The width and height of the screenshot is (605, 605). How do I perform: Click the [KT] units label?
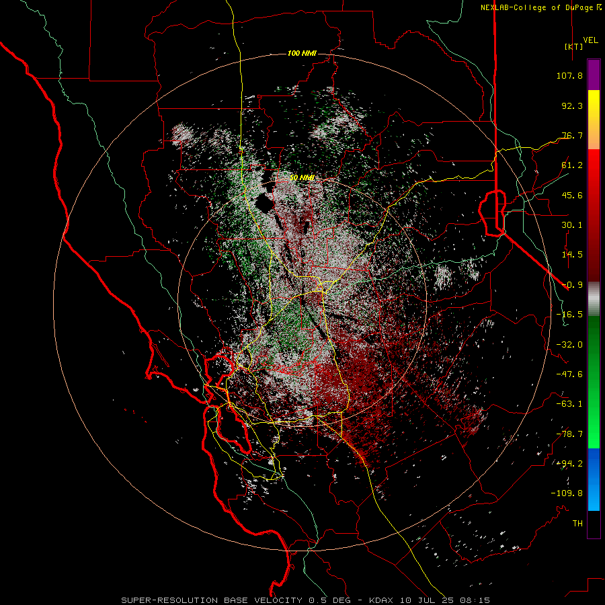[x=574, y=46]
